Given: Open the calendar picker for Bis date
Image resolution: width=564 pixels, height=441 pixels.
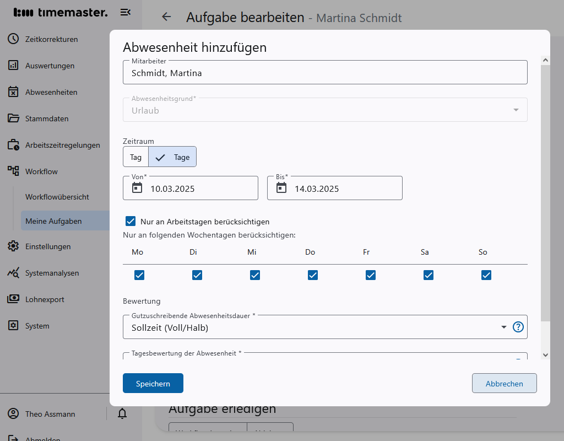Looking at the screenshot, I should click(x=281, y=188).
